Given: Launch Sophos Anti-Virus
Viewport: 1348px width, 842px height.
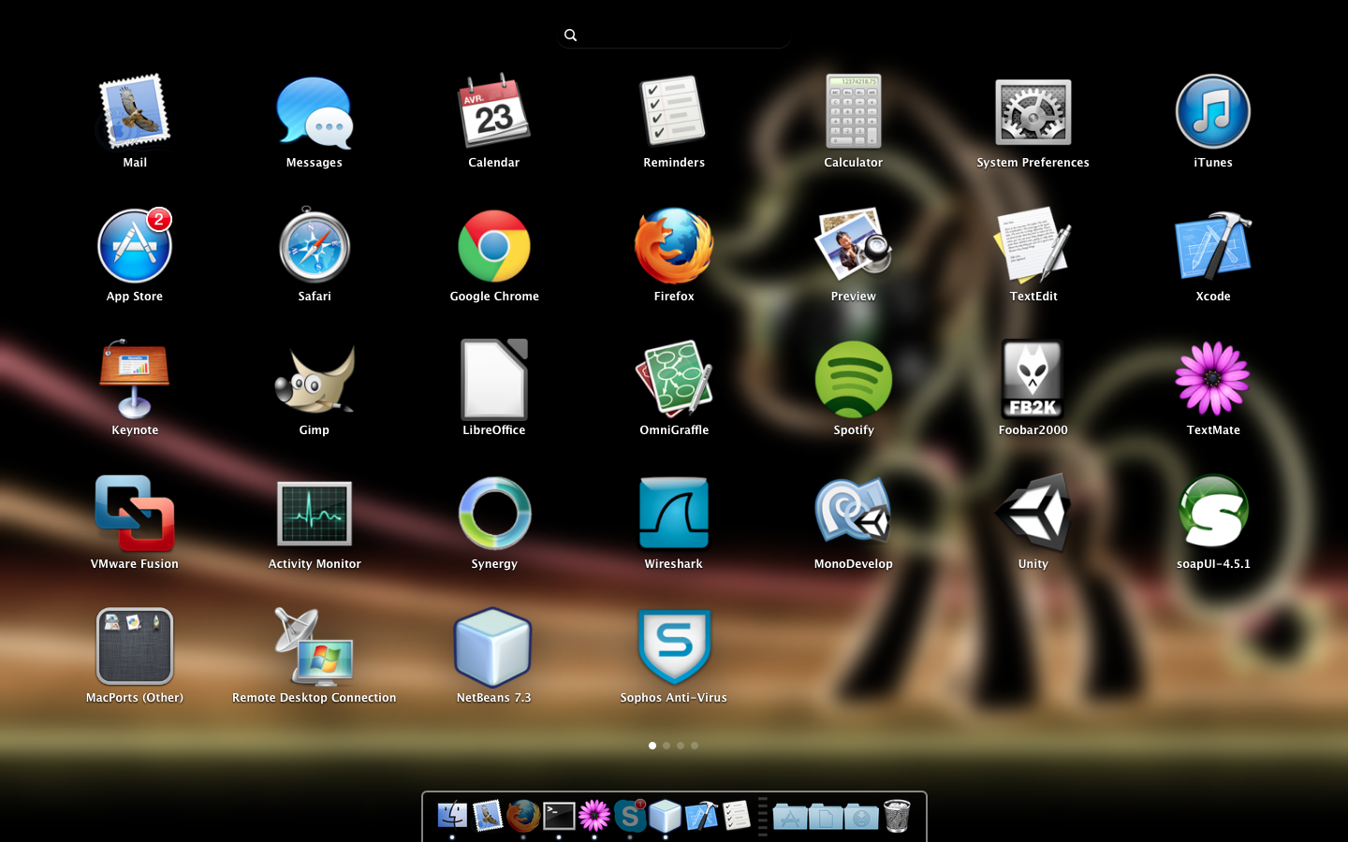Looking at the screenshot, I should coord(673,646).
